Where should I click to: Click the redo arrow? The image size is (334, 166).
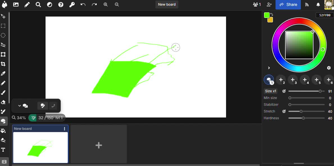click(94, 4)
